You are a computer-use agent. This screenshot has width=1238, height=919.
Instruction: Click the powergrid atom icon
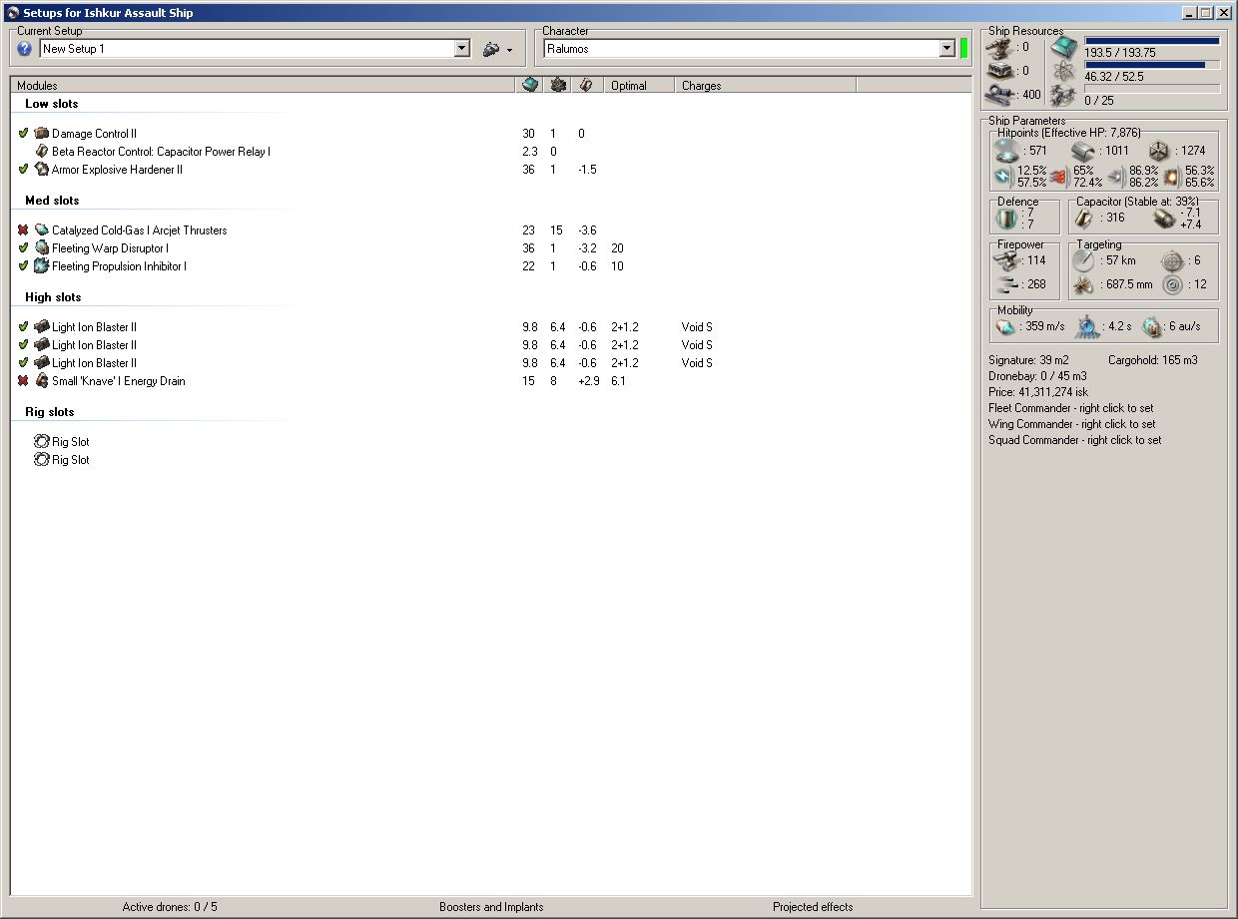[x=1064, y=71]
